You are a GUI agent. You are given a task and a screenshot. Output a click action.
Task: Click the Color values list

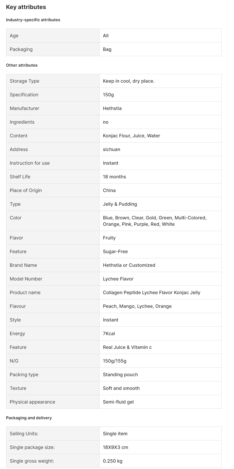pyautogui.click(x=155, y=221)
